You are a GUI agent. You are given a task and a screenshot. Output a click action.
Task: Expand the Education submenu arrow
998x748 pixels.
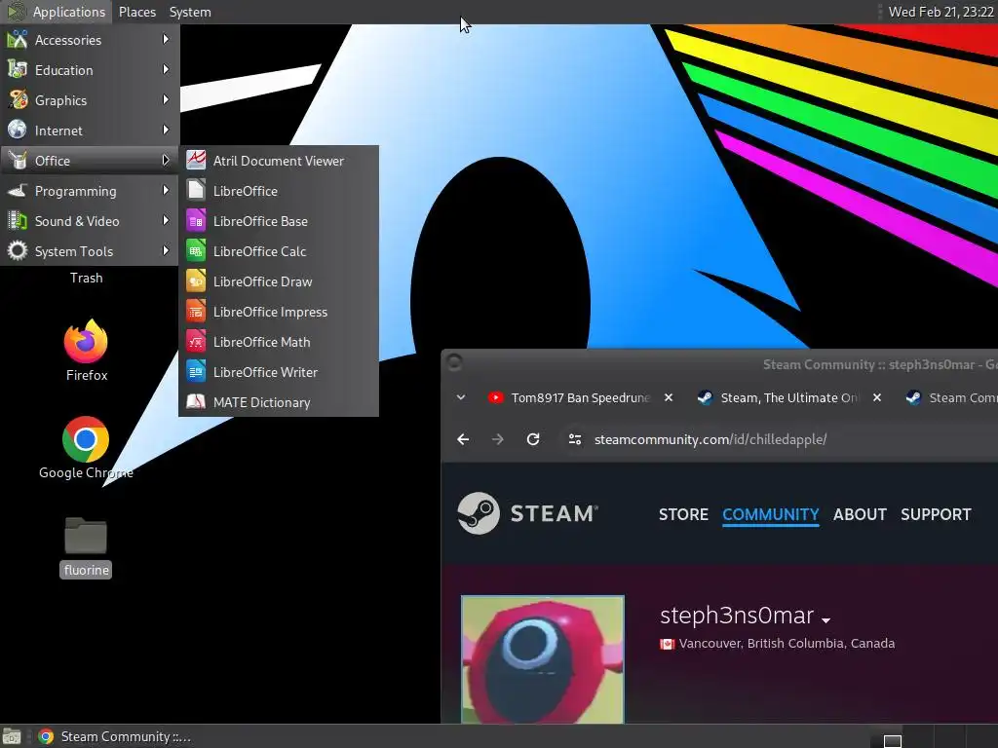click(166, 69)
